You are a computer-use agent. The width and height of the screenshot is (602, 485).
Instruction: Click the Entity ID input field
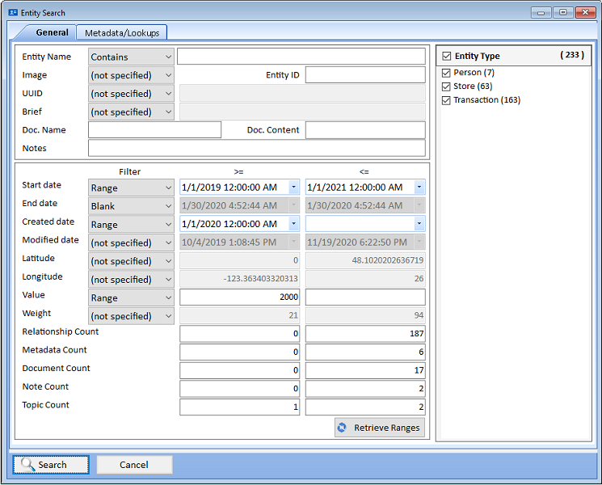(365, 75)
